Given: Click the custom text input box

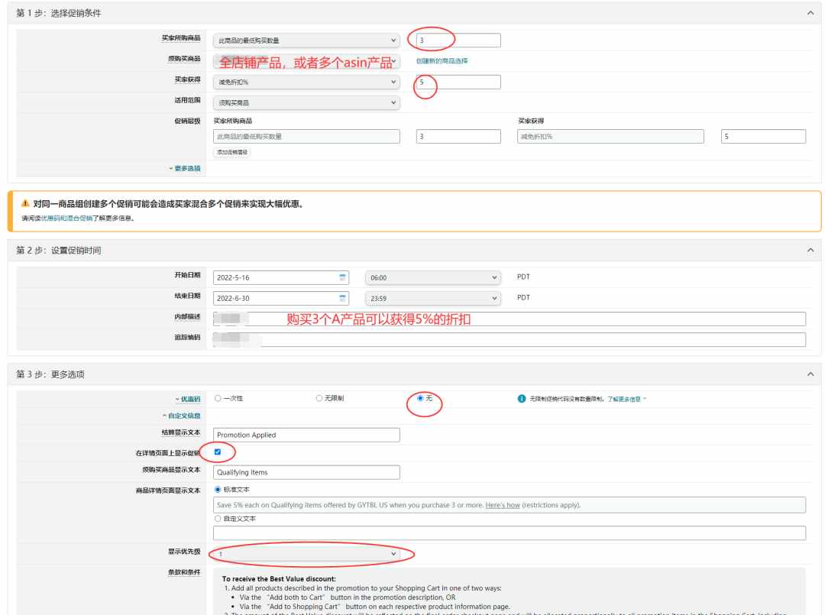Looking at the screenshot, I should [510, 533].
